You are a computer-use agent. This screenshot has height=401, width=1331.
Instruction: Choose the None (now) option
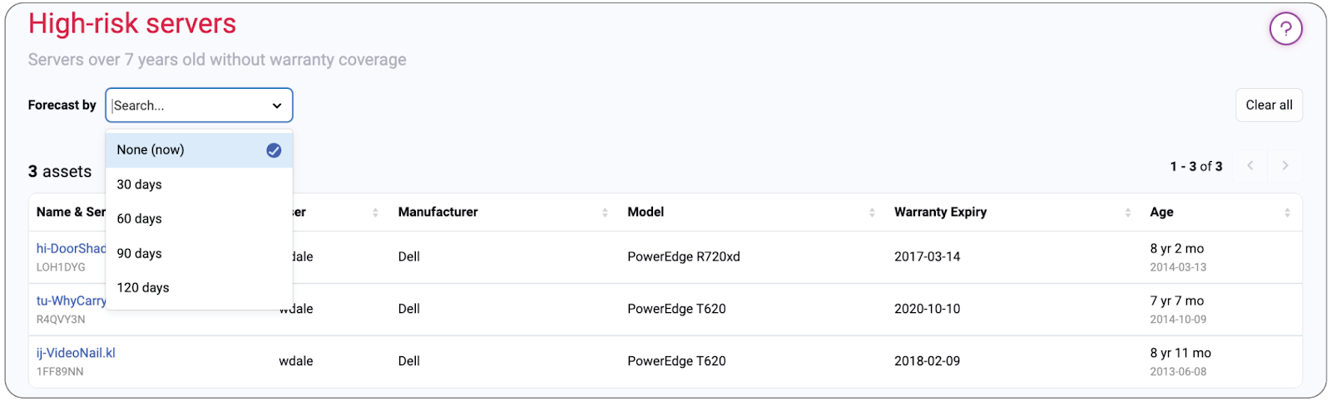(x=151, y=150)
